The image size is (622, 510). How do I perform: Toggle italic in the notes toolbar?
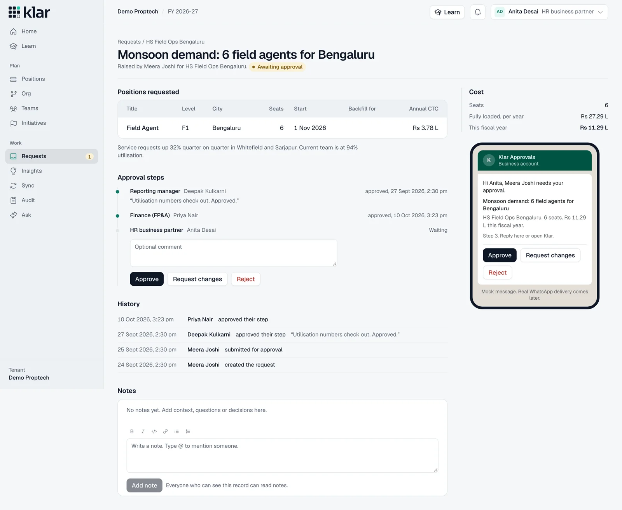(143, 431)
